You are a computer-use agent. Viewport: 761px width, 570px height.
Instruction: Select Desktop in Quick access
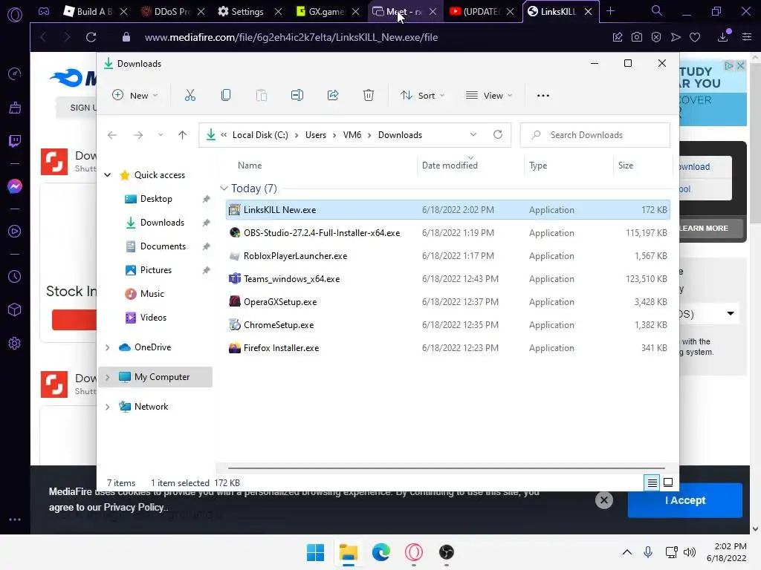pos(156,199)
